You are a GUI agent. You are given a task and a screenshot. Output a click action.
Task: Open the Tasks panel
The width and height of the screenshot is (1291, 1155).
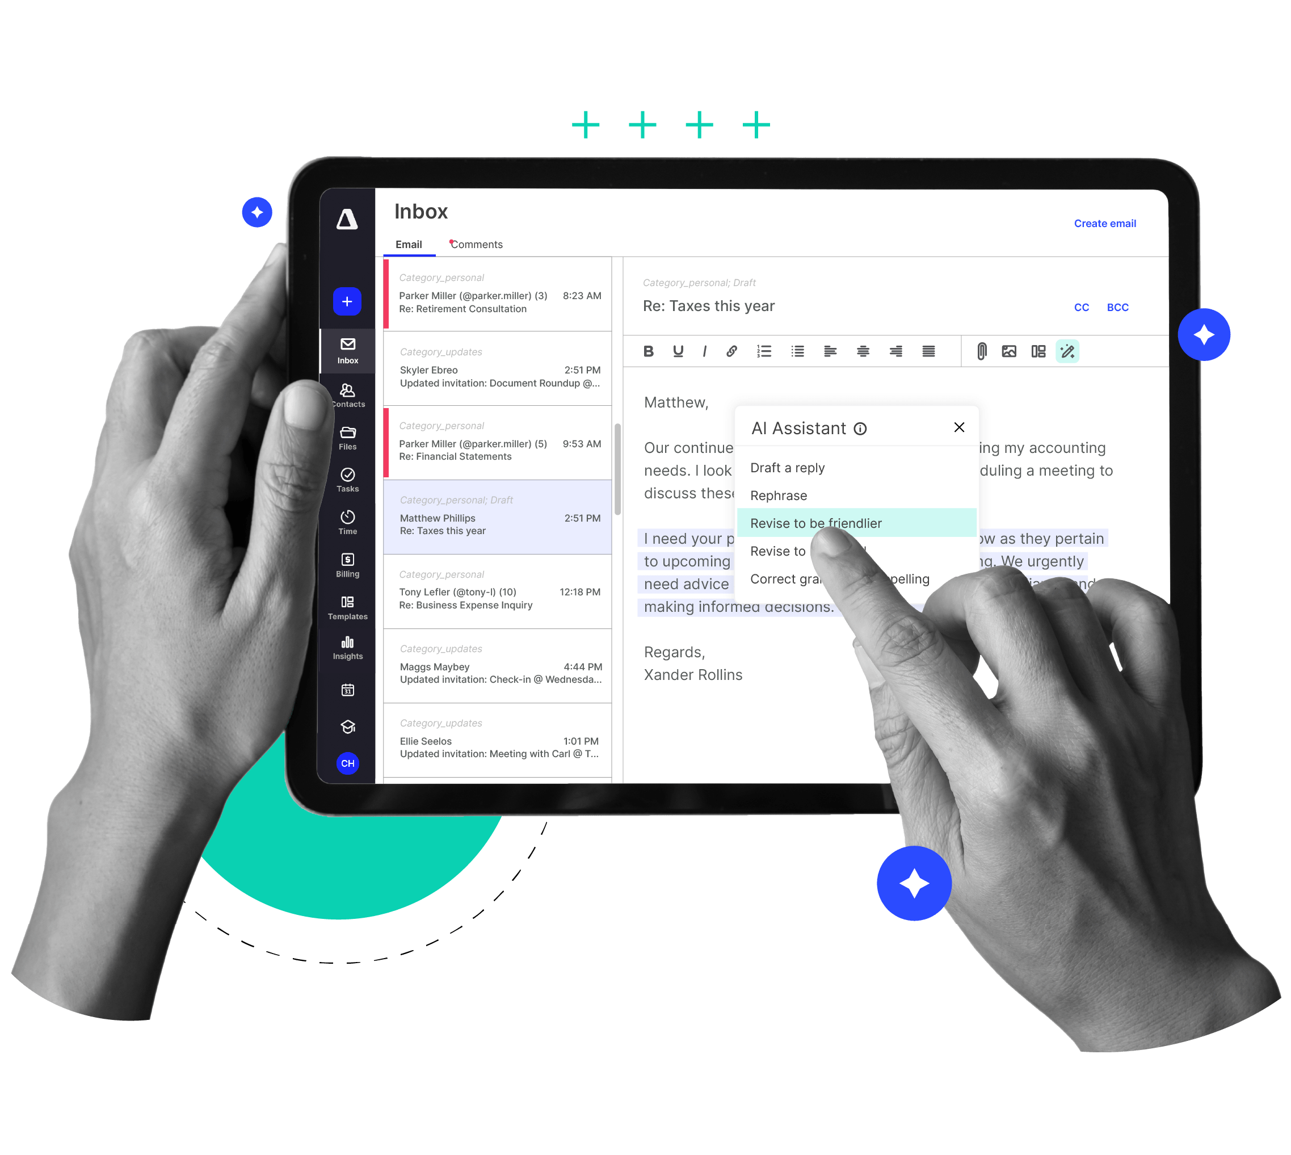(347, 481)
